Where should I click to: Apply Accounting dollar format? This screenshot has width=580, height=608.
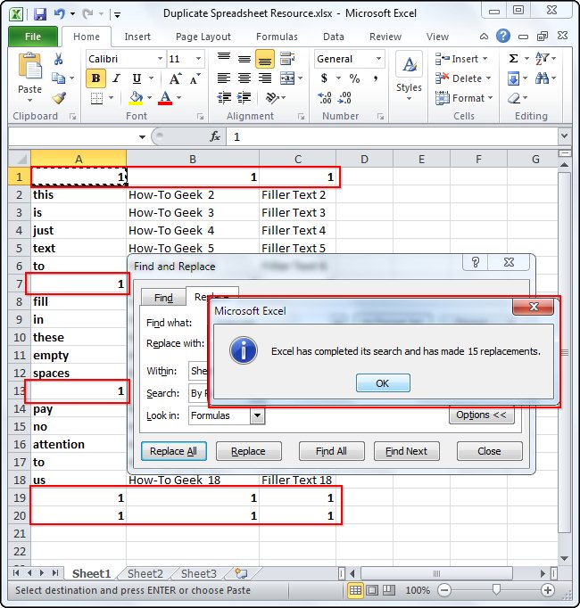coord(324,78)
